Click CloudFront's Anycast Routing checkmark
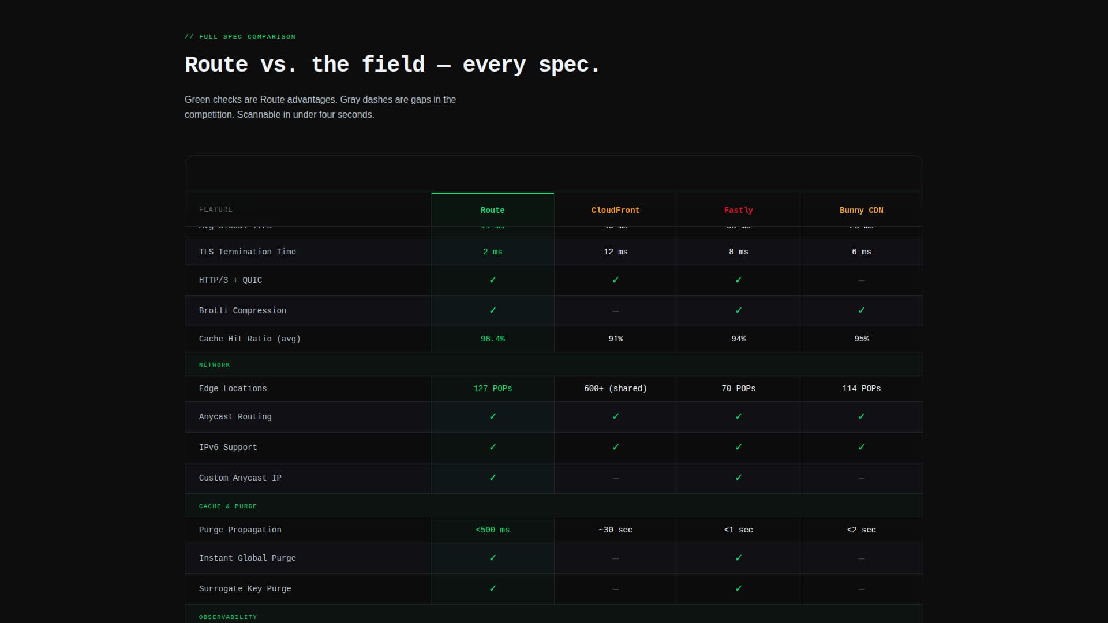 pos(615,417)
